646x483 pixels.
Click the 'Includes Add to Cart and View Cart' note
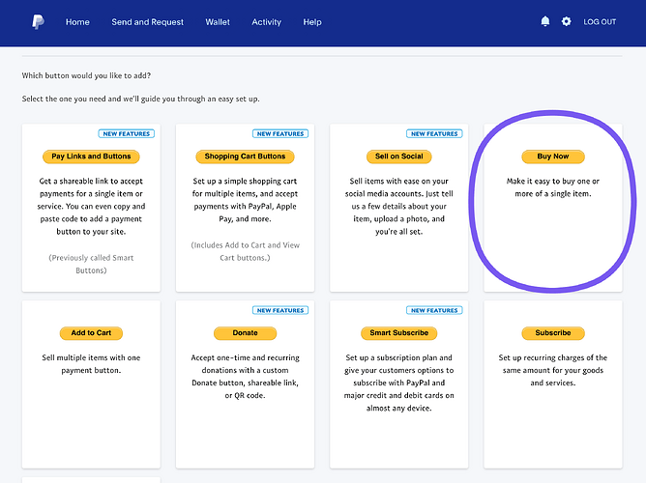245,251
